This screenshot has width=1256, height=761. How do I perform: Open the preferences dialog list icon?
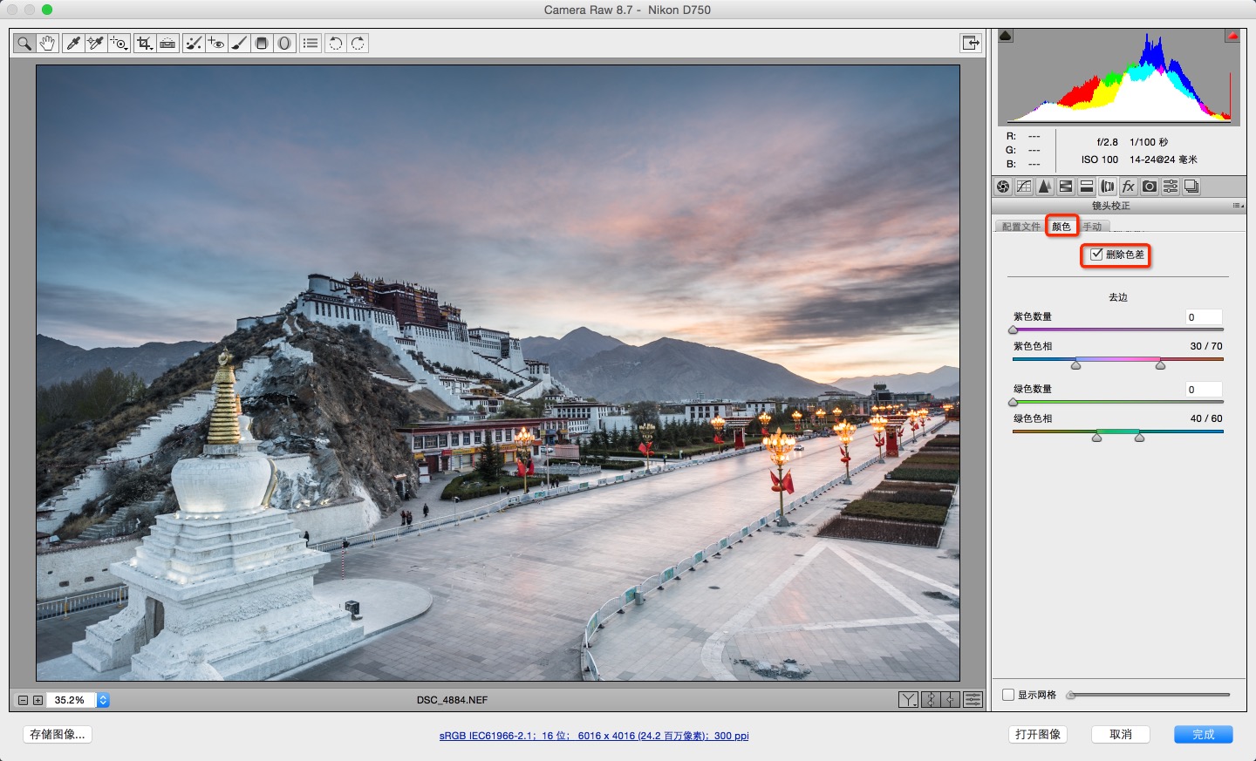pyautogui.click(x=311, y=43)
